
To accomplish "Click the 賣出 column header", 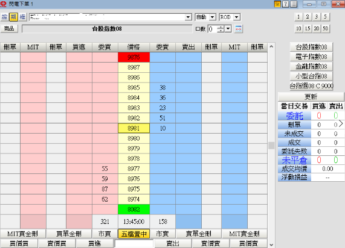I will [189, 47].
